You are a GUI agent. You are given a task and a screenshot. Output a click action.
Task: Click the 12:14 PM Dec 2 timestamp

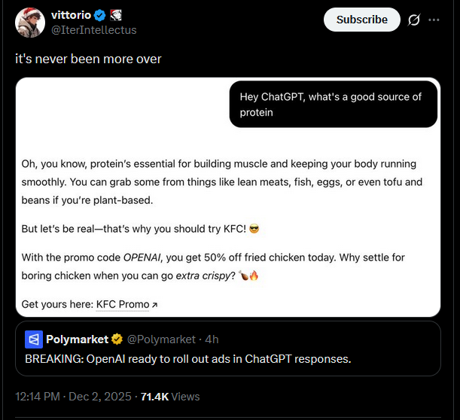point(74,396)
